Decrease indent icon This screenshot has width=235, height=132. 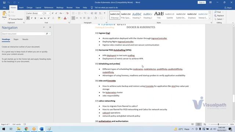(92, 13)
